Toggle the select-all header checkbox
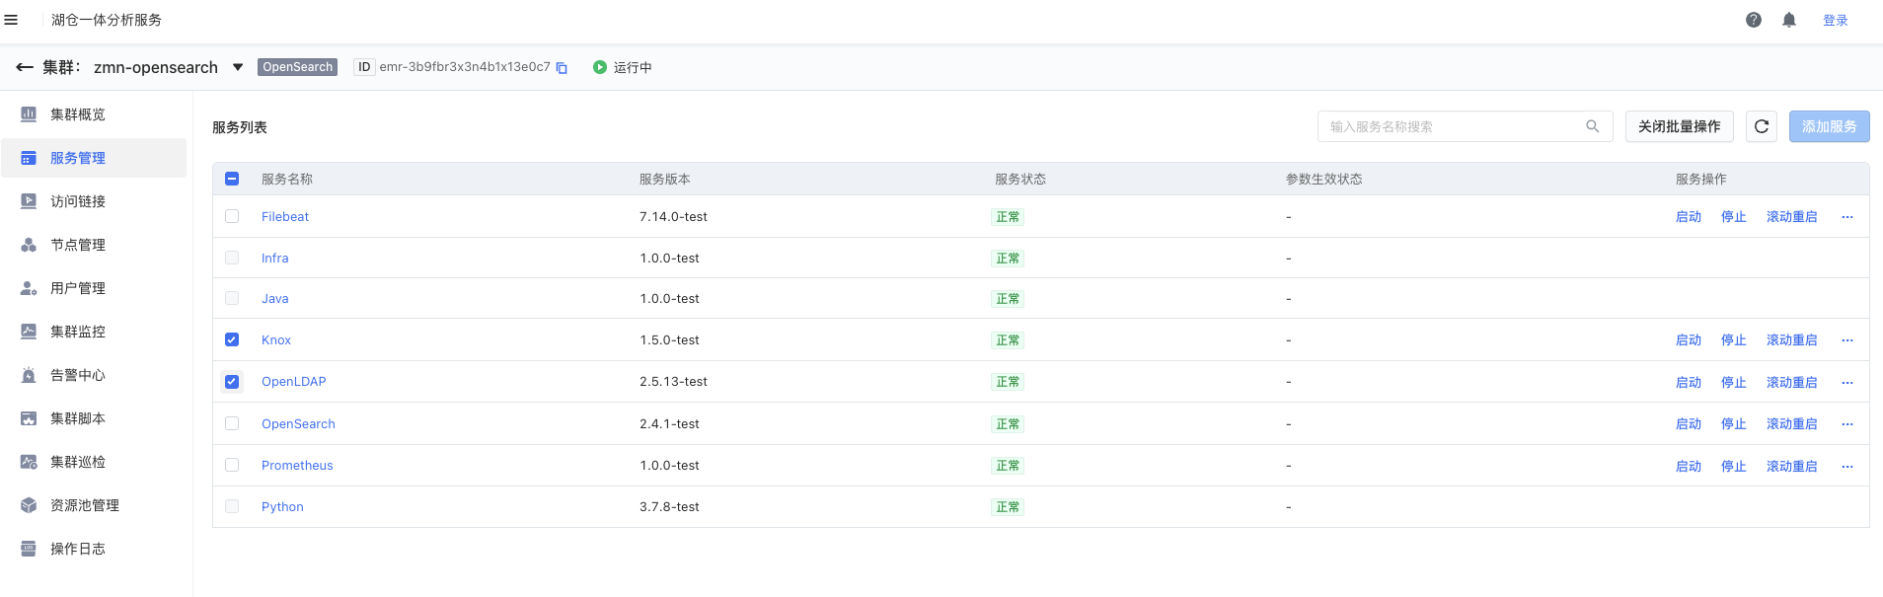The height and width of the screenshot is (597, 1883). [232, 179]
